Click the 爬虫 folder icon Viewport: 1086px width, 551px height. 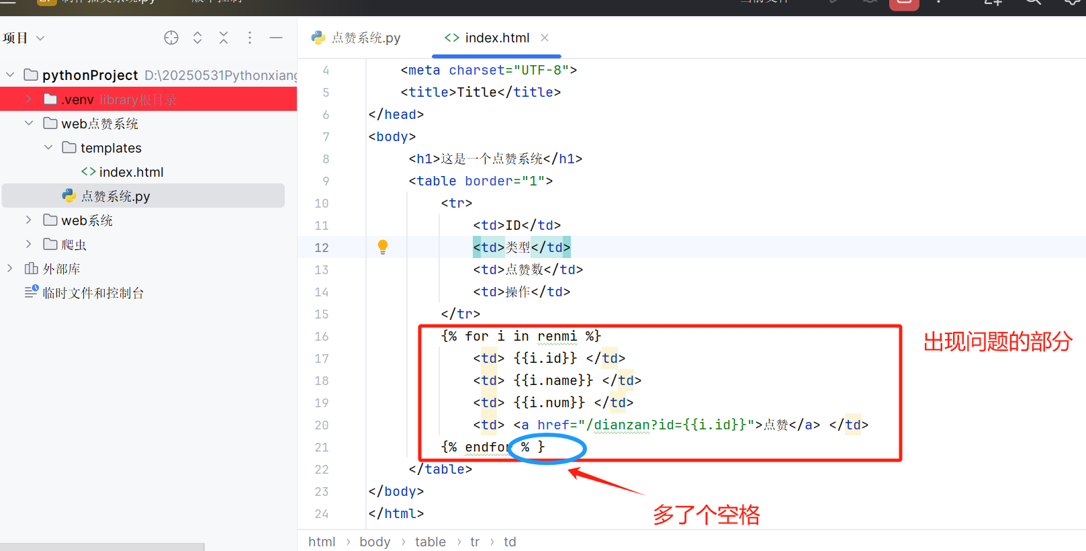point(50,244)
